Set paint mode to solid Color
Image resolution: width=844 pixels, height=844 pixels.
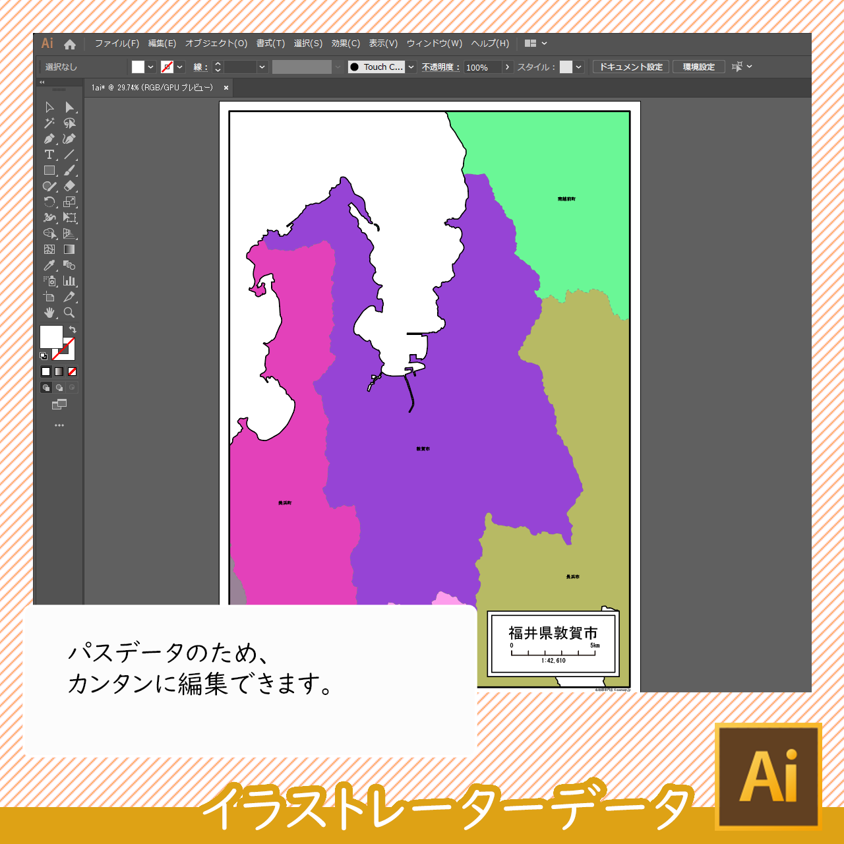(x=45, y=372)
